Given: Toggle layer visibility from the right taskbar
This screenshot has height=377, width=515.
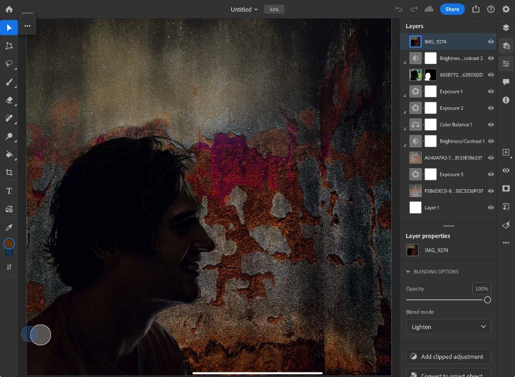Looking at the screenshot, I should [506, 170].
